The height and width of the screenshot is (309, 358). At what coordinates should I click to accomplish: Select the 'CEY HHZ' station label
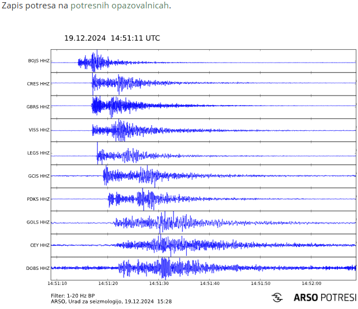click(x=40, y=245)
